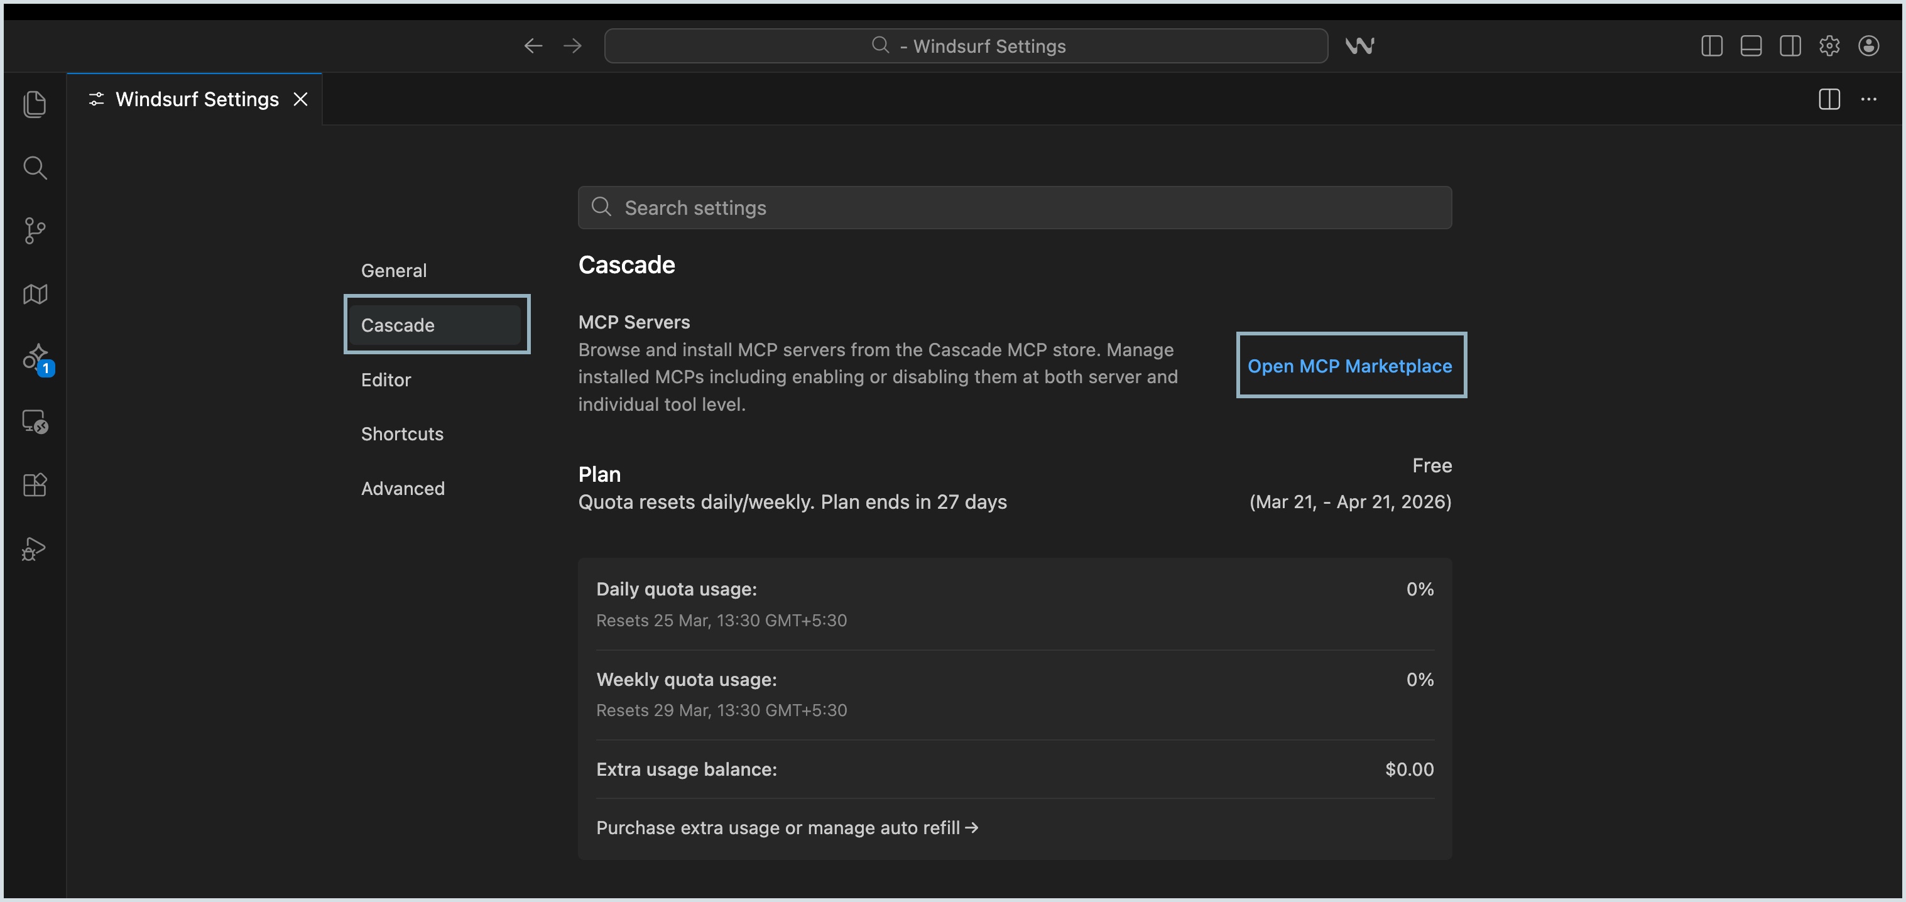Select General settings category
1906x902 pixels.
coord(394,271)
